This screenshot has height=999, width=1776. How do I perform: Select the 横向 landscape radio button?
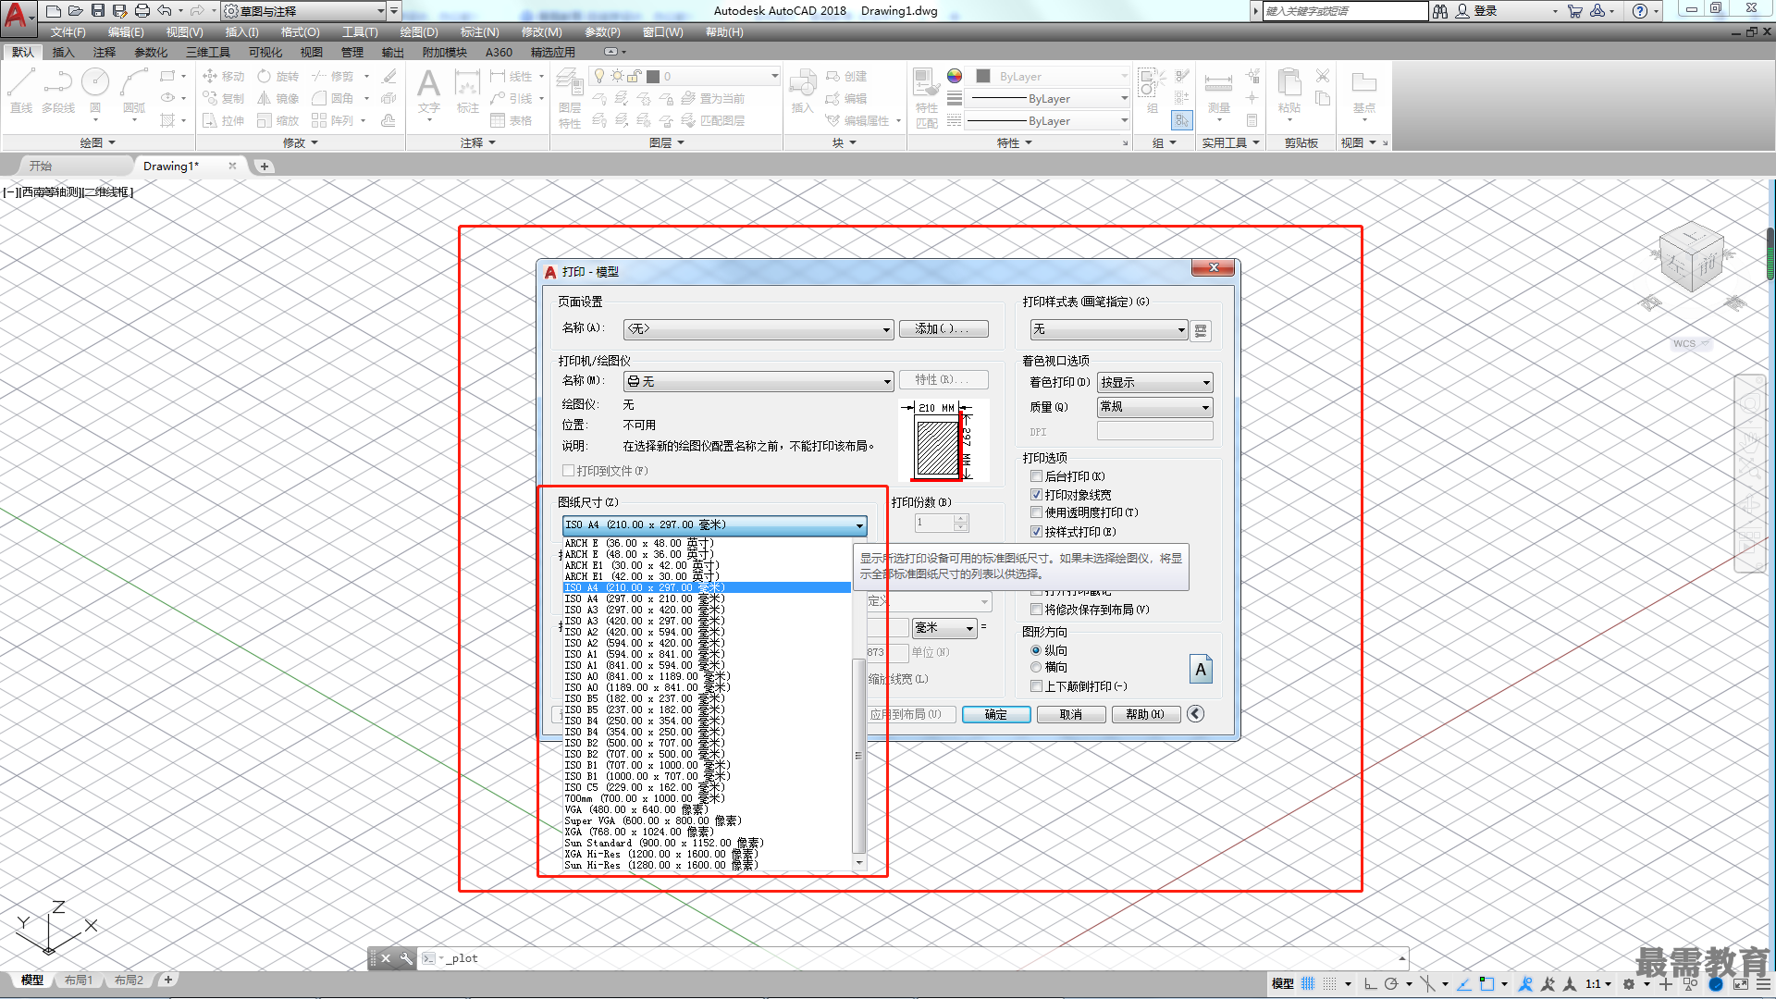[x=1036, y=667]
